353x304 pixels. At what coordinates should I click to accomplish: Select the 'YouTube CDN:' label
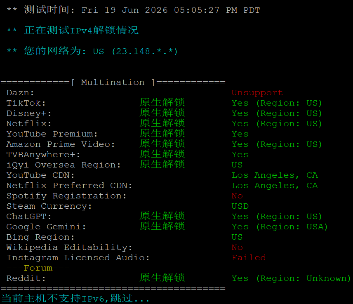point(40,175)
